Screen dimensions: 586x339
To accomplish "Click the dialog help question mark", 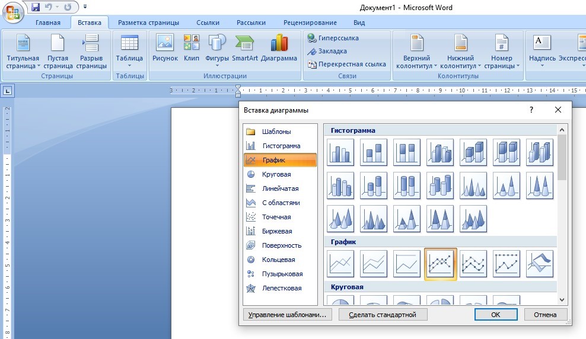I will click(531, 110).
